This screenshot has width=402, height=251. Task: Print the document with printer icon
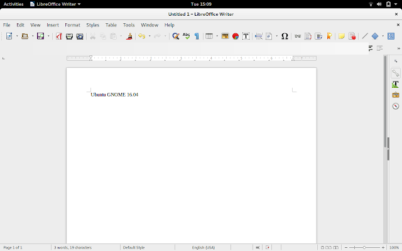(69, 36)
